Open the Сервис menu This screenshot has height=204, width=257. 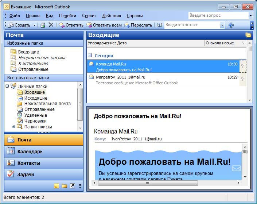(x=89, y=16)
